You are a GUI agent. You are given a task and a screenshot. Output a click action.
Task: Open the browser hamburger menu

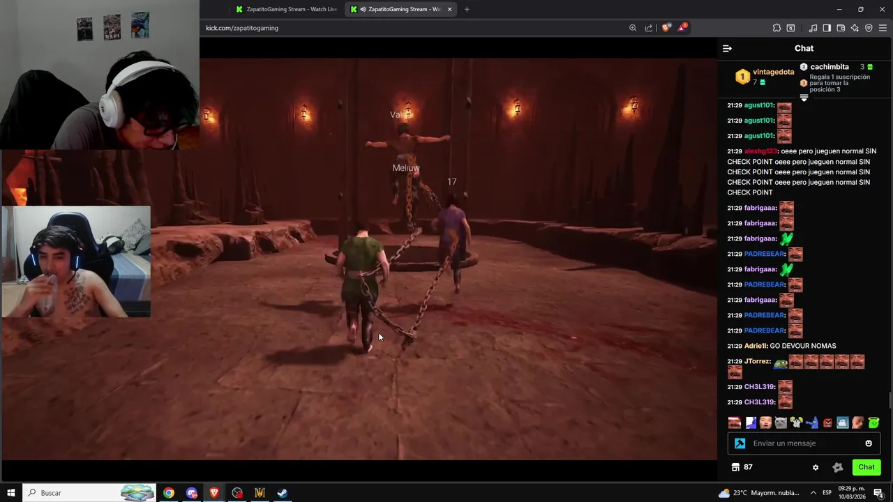pos(883,28)
